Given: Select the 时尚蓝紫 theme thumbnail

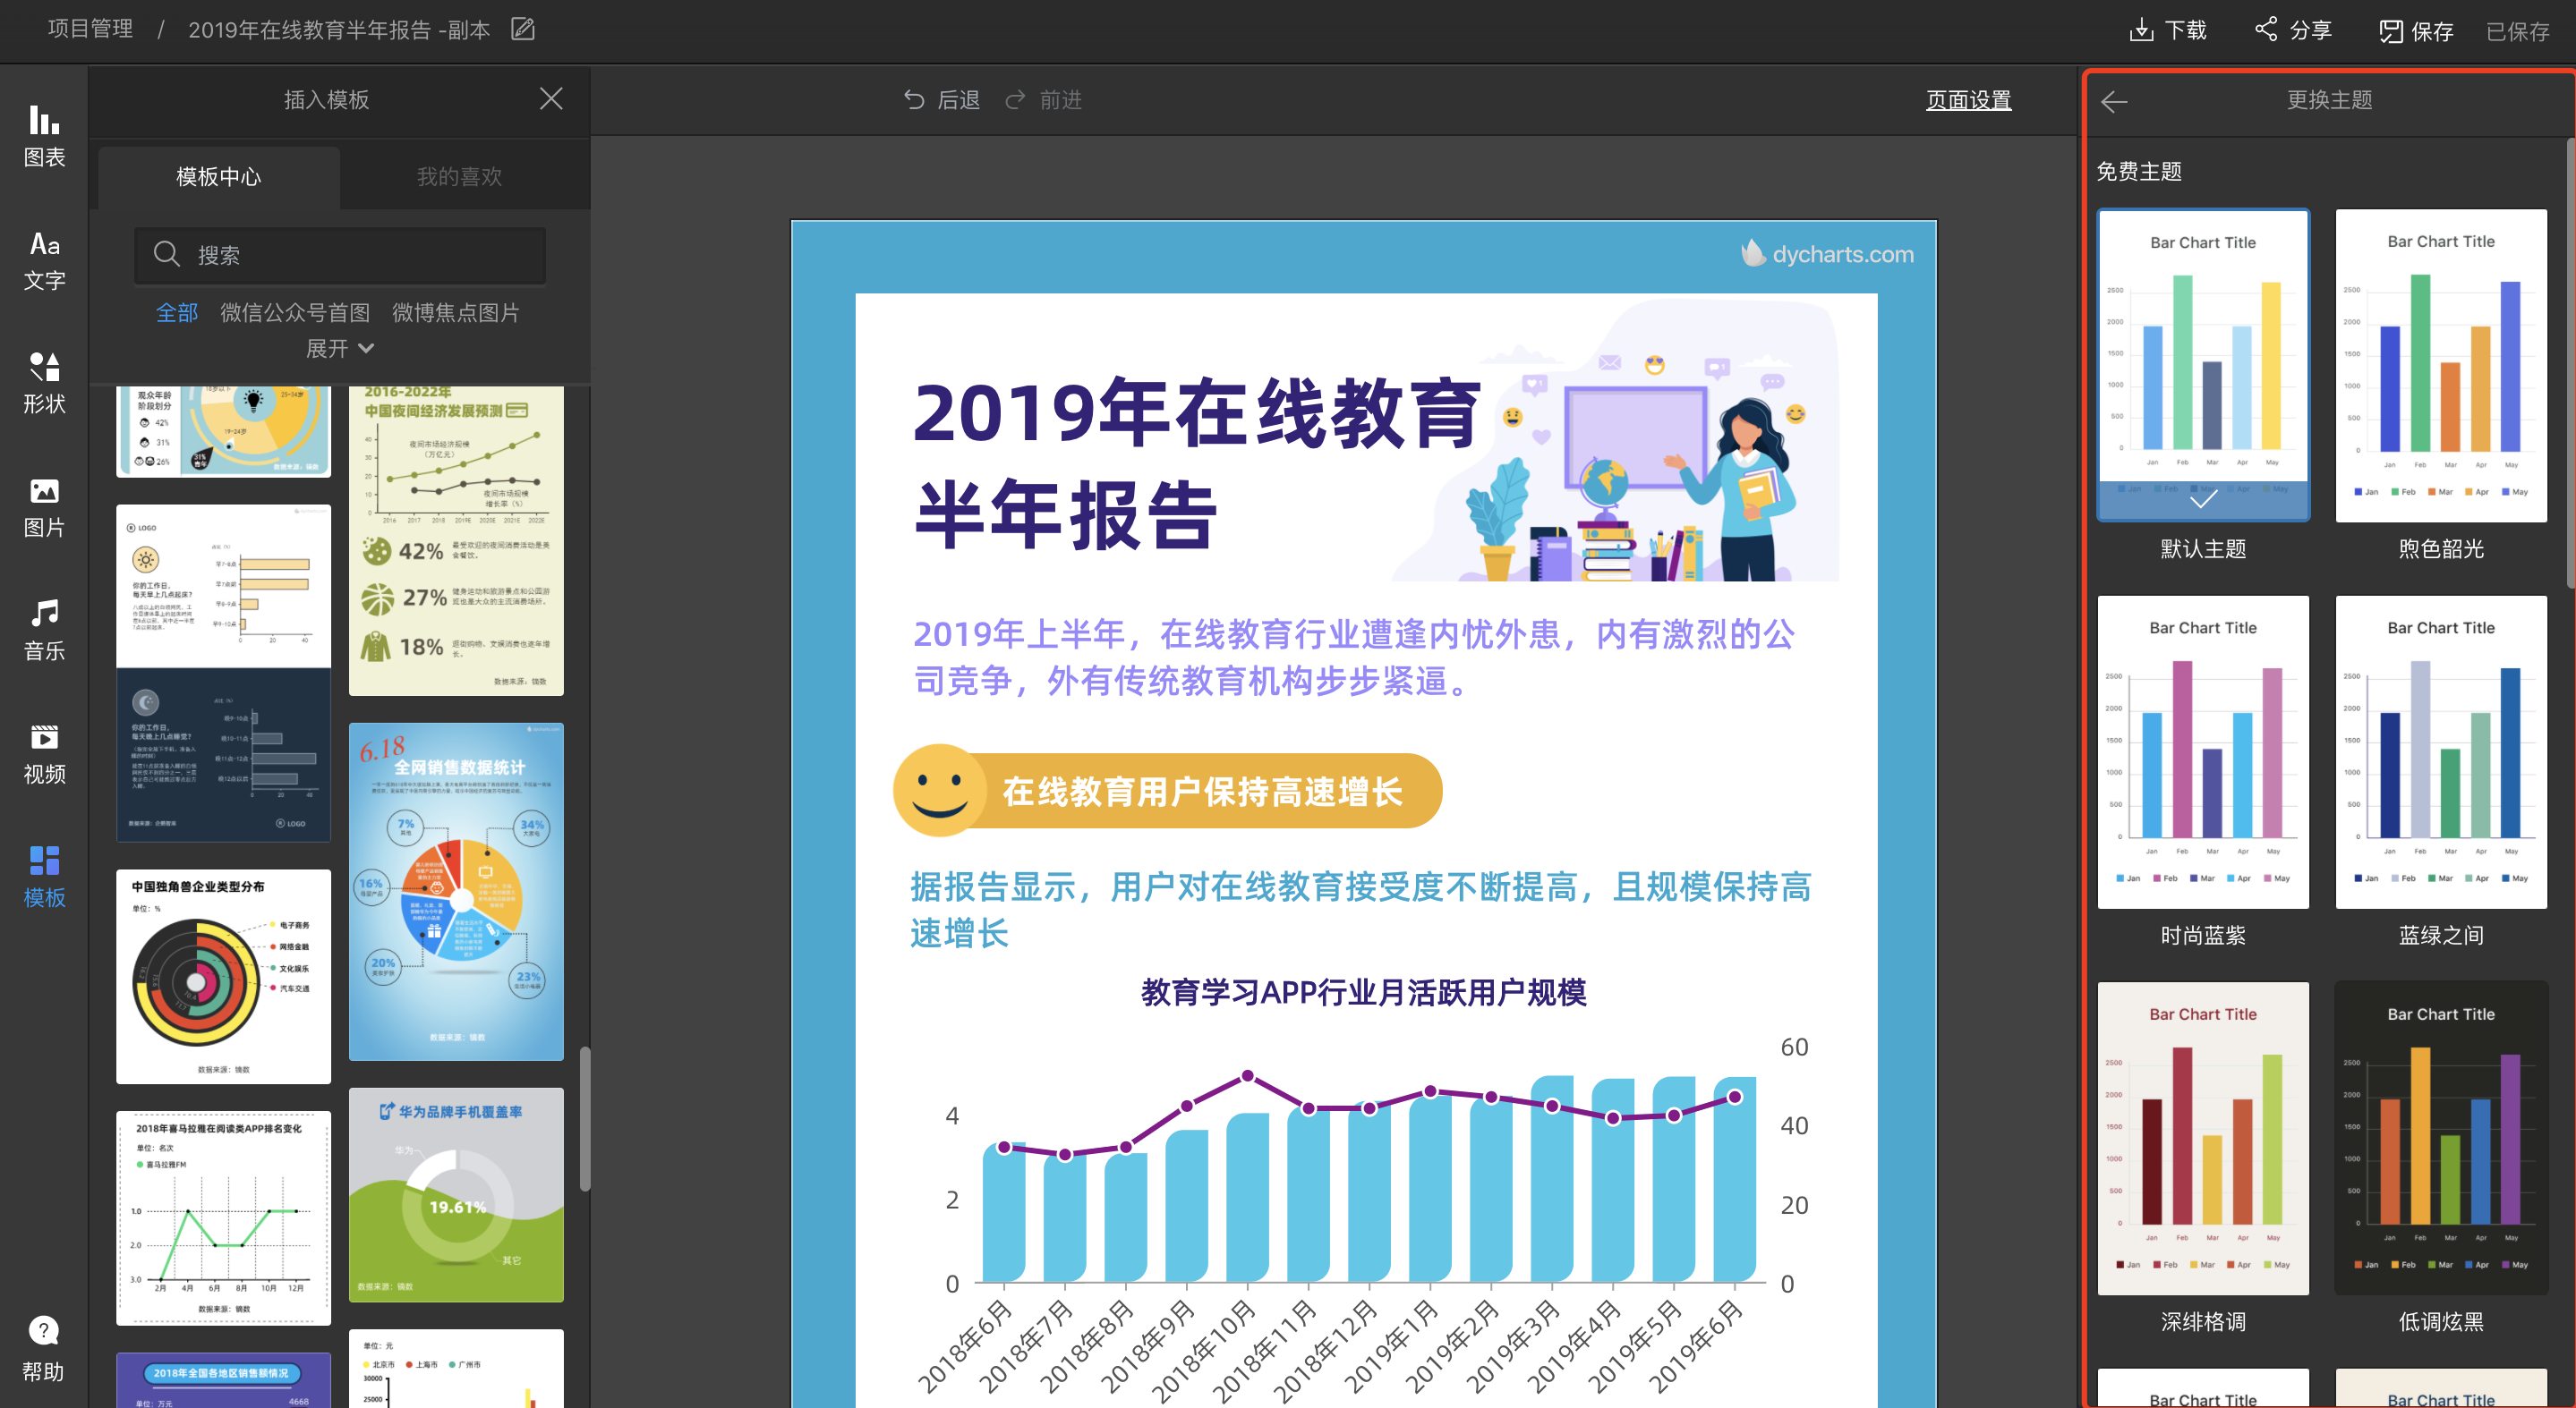Looking at the screenshot, I should click(2203, 751).
